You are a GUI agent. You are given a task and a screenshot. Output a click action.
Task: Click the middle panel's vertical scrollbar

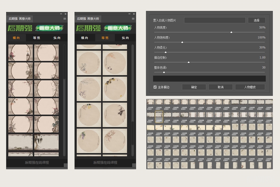[133, 133]
